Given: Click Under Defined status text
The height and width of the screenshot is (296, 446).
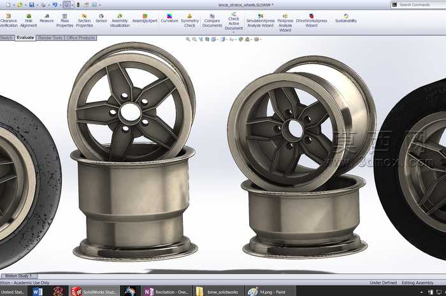Looking at the screenshot, I should (x=383, y=283).
